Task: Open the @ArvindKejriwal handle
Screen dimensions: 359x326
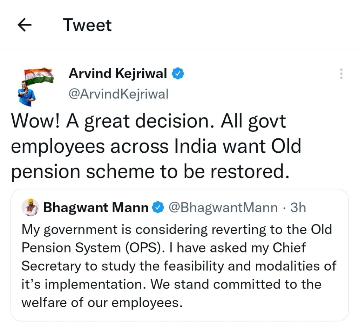Action: coord(118,94)
